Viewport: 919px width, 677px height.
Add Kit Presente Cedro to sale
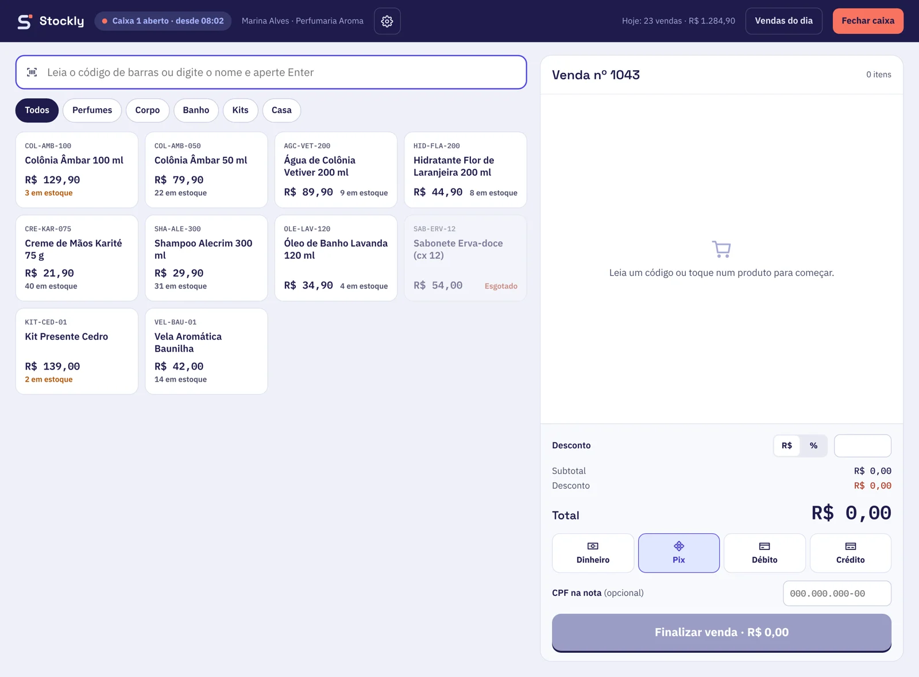[x=77, y=351]
